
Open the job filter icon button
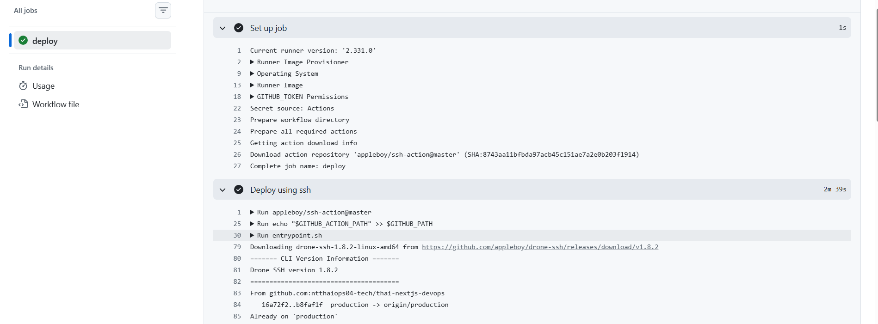pos(163,10)
